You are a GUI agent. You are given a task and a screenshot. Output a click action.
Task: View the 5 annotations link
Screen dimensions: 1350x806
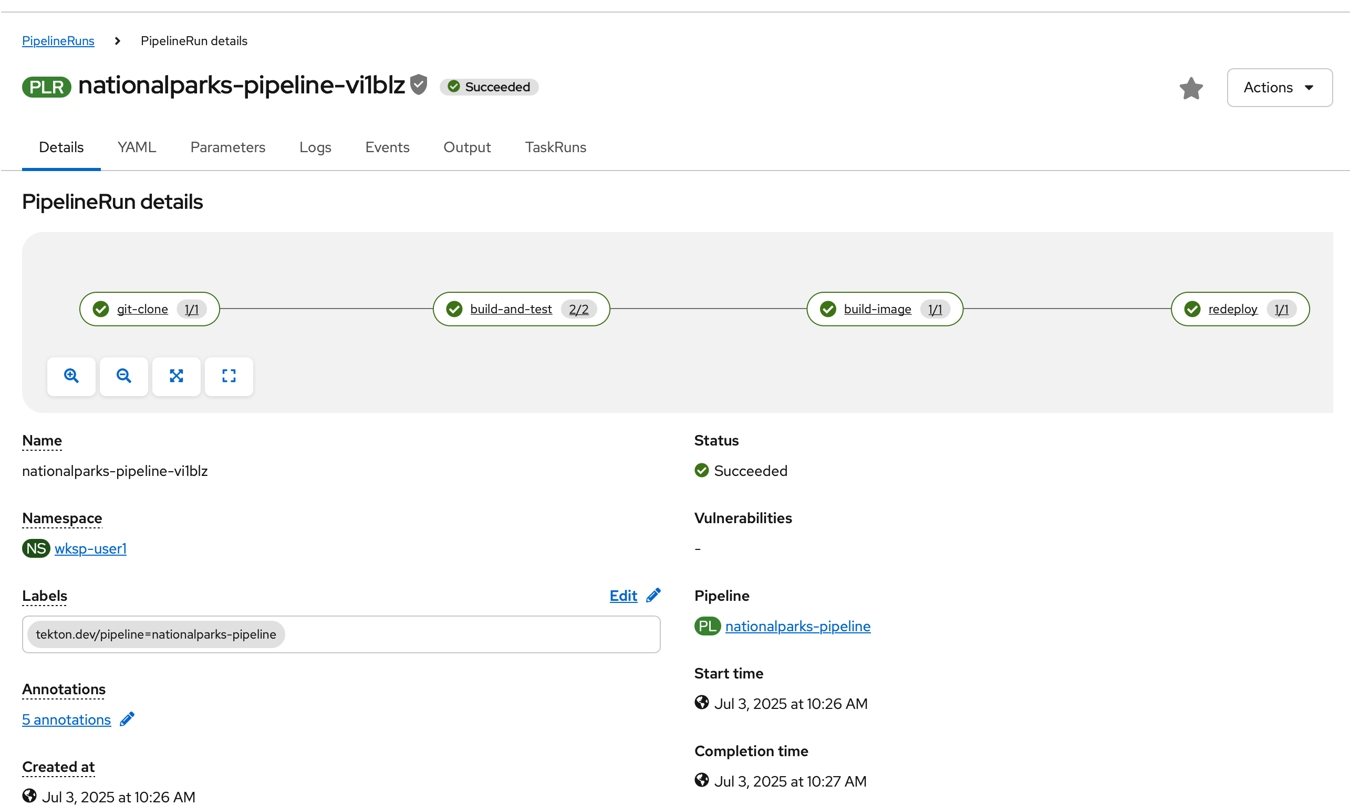pos(66,719)
